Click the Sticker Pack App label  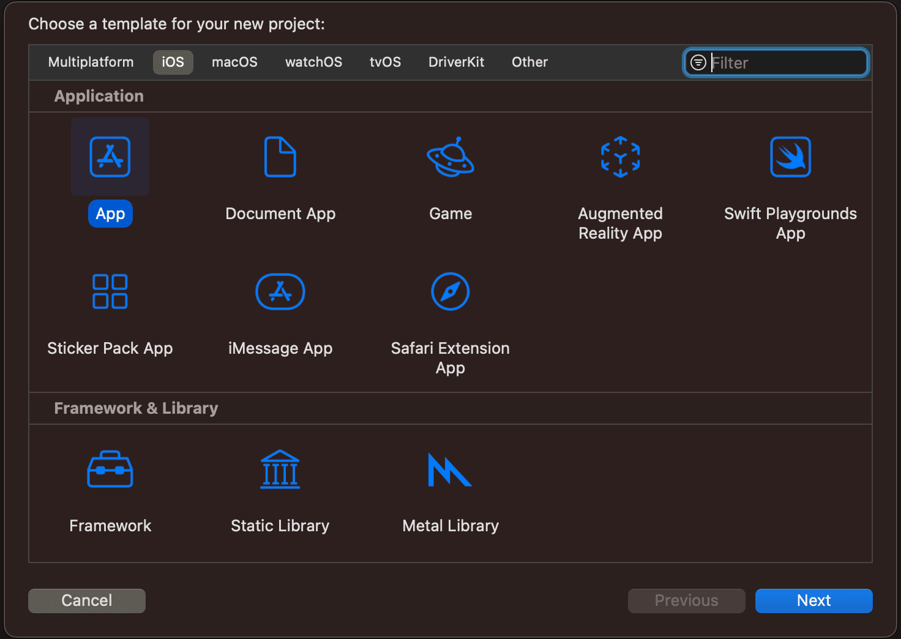pos(110,348)
